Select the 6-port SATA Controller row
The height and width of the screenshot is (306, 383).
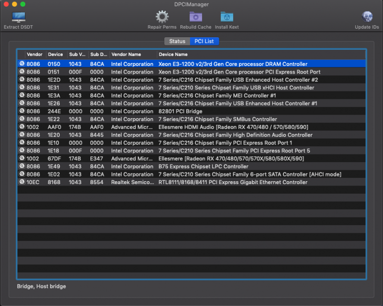pyautogui.click(x=249, y=175)
